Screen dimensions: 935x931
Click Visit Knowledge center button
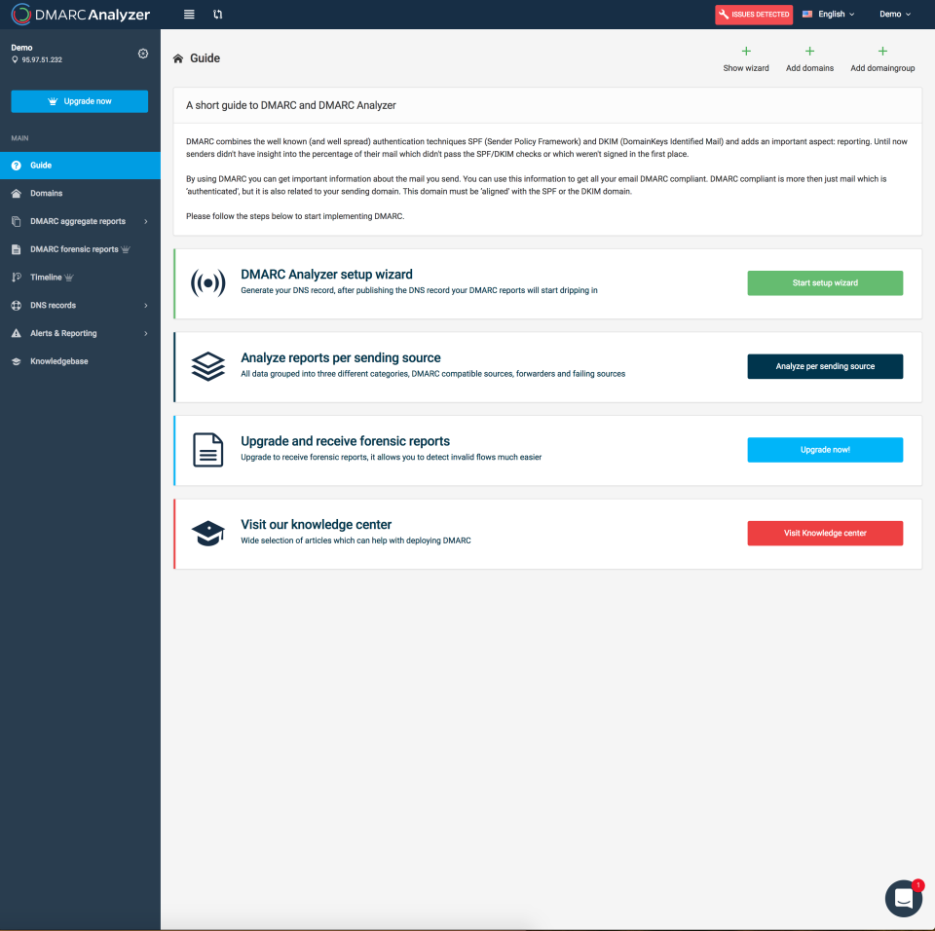pyautogui.click(x=825, y=534)
